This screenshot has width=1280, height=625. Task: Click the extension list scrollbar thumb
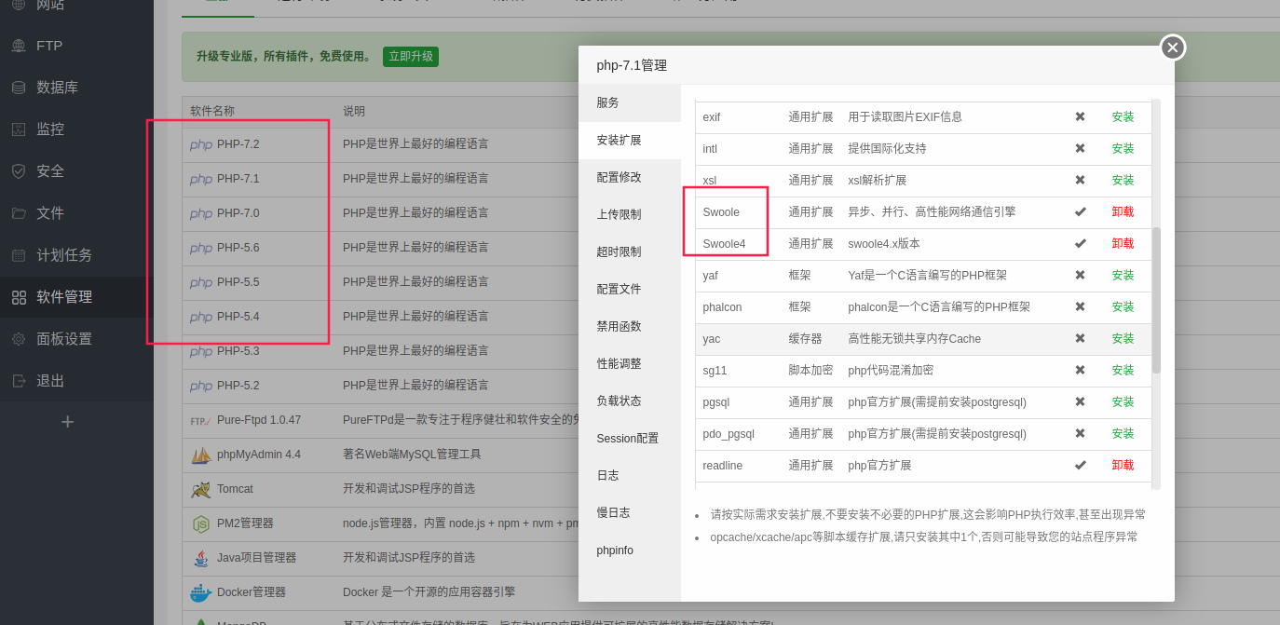[1156, 300]
